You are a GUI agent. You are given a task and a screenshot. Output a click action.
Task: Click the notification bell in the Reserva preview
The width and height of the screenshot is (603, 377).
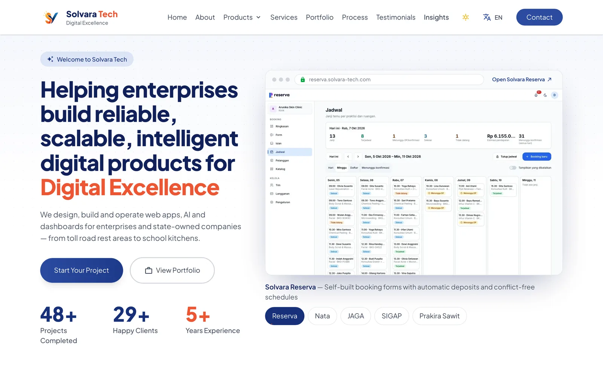536,95
